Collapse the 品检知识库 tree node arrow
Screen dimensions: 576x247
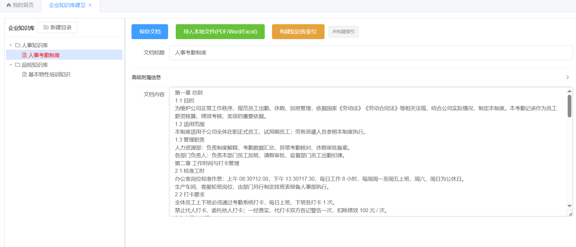[11, 65]
